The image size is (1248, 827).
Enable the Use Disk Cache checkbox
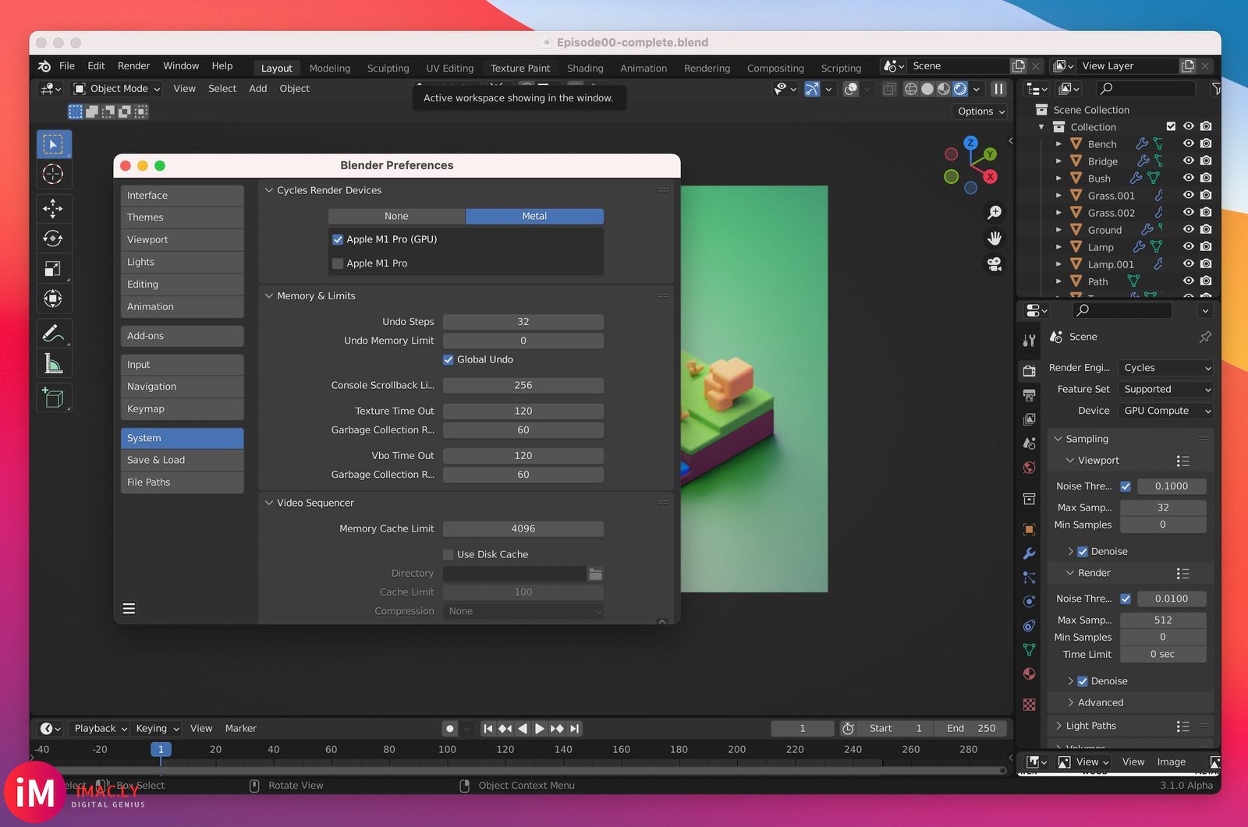[448, 555]
